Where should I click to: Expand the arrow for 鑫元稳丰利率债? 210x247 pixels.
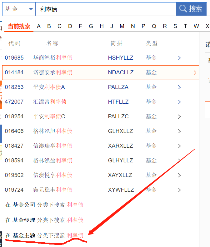pyautogui.click(x=179, y=190)
